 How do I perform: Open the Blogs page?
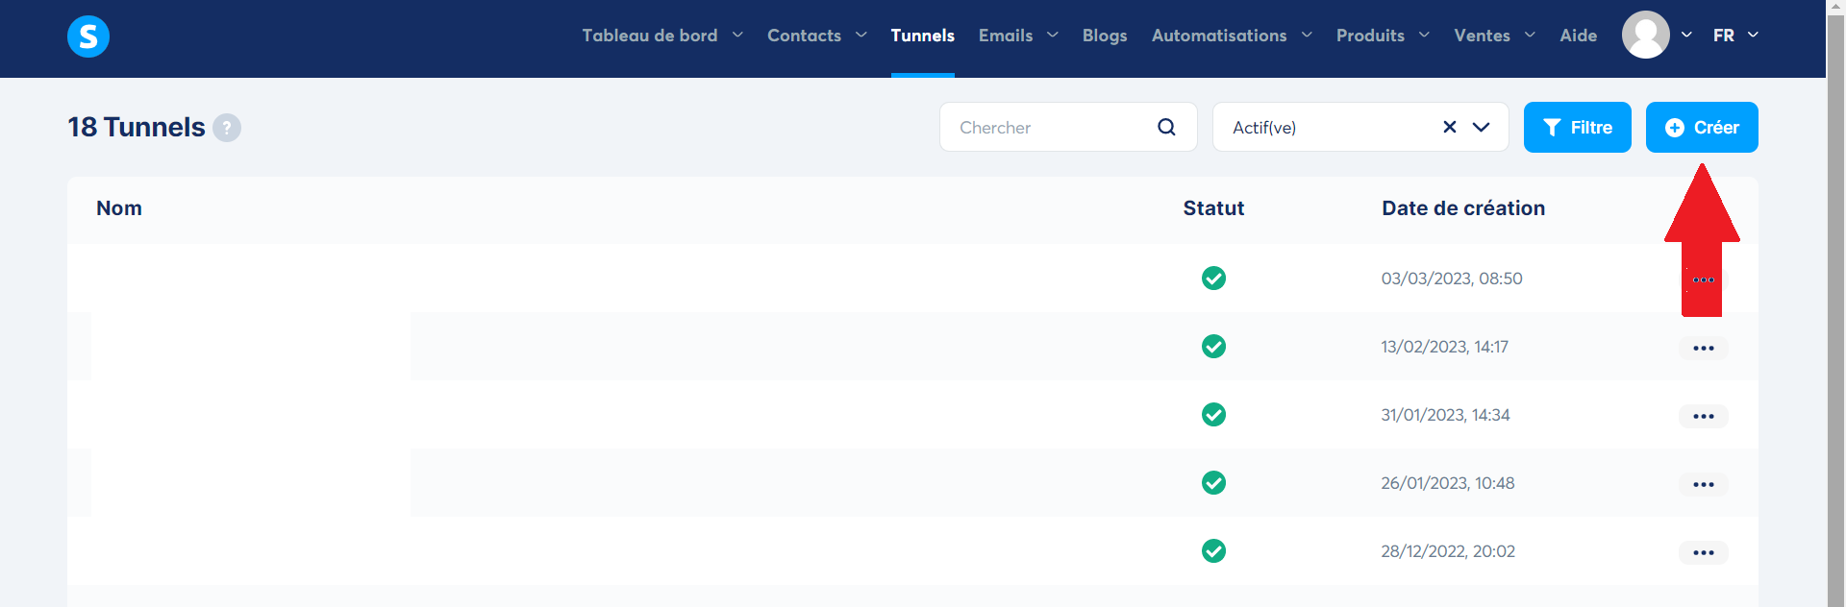[1105, 36]
